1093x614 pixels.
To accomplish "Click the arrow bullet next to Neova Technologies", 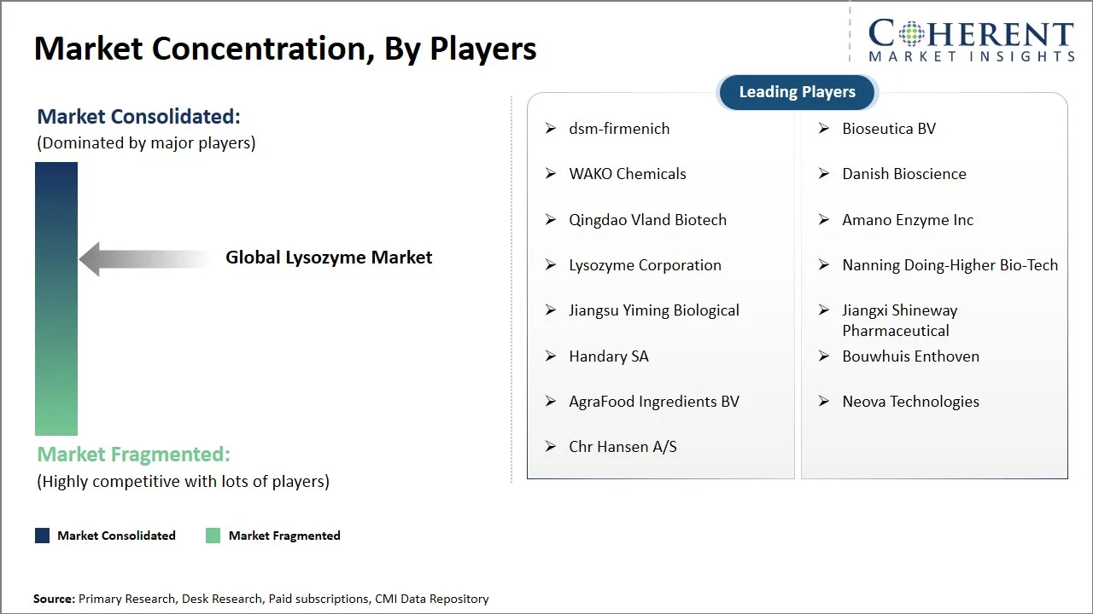I will pyautogui.click(x=824, y=402).
